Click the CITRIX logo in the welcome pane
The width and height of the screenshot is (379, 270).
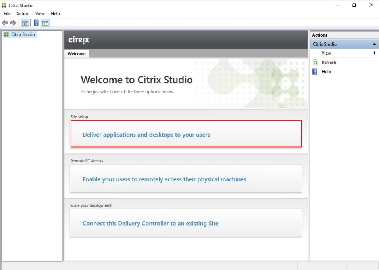tap(80, 40)
